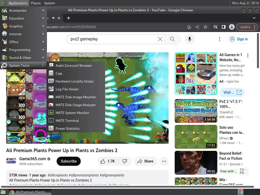Expand the Education submenu
Image resolution: width=260 pixels, height=195 pixels.
pos(23,18)
